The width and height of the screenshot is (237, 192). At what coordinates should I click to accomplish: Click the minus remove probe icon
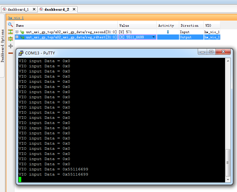pos(11,53)
